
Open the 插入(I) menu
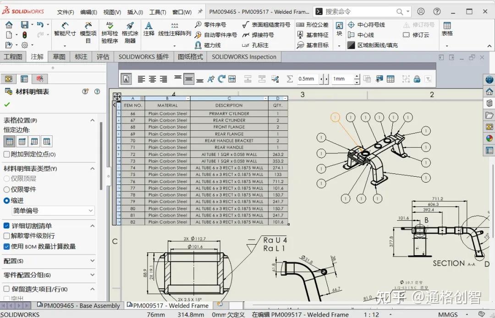(136, 12)
